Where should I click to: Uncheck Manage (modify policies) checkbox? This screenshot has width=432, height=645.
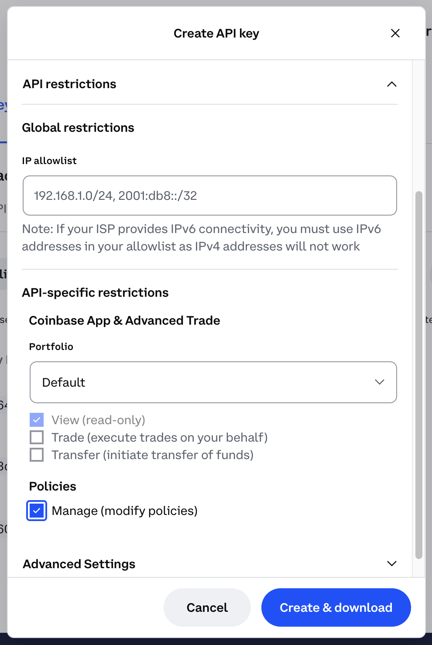click(x=37, y=511)
